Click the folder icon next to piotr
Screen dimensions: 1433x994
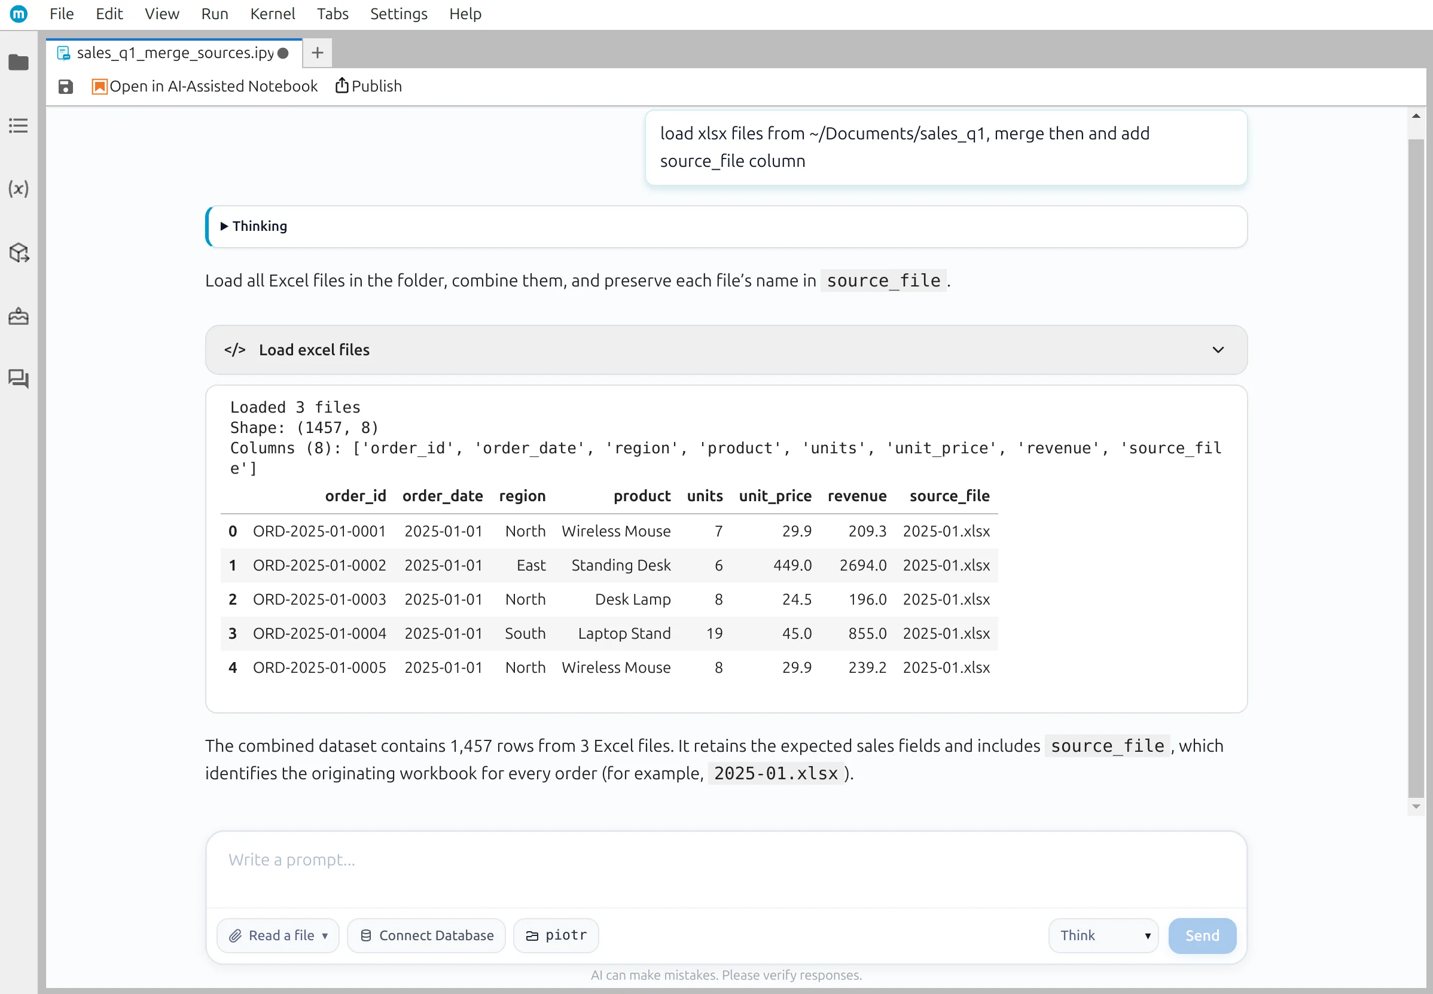click(x=532, y=936)
